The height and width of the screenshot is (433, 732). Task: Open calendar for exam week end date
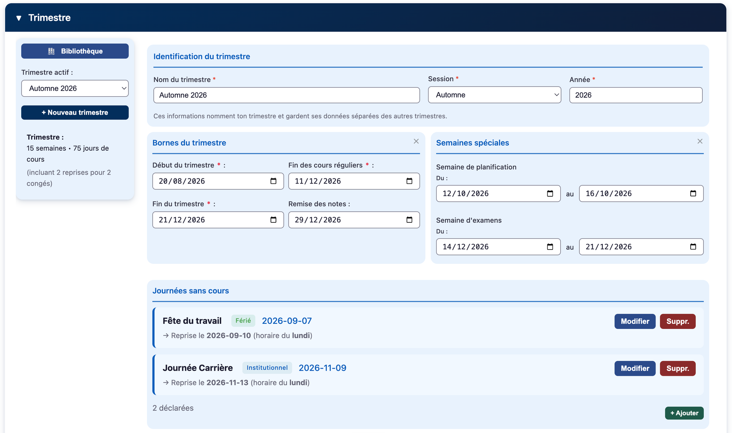tap(693, 247)
